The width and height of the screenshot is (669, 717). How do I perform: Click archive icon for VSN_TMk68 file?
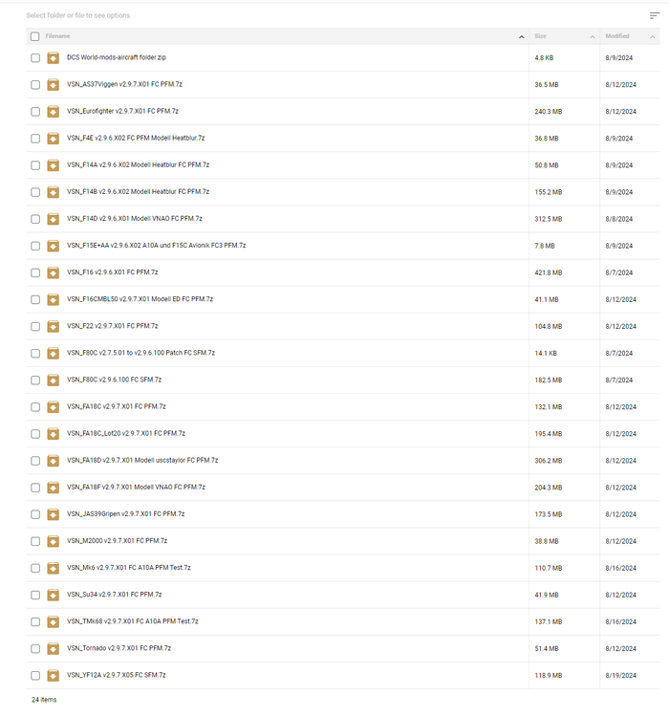tap(54, 622)
